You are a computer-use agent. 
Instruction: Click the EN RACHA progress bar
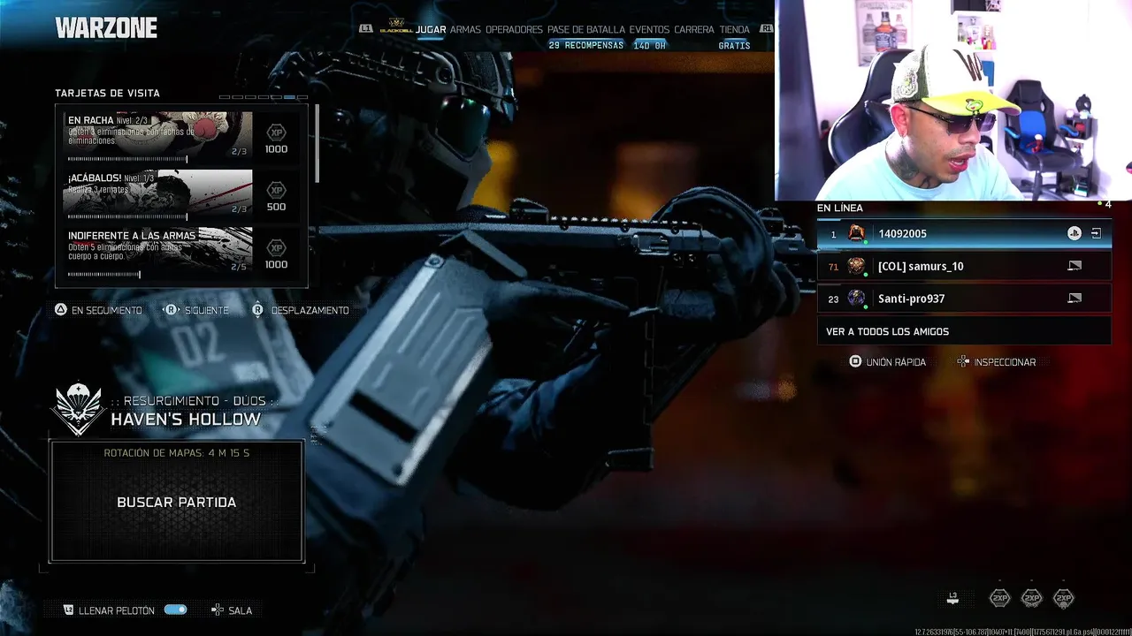[127, 159]
